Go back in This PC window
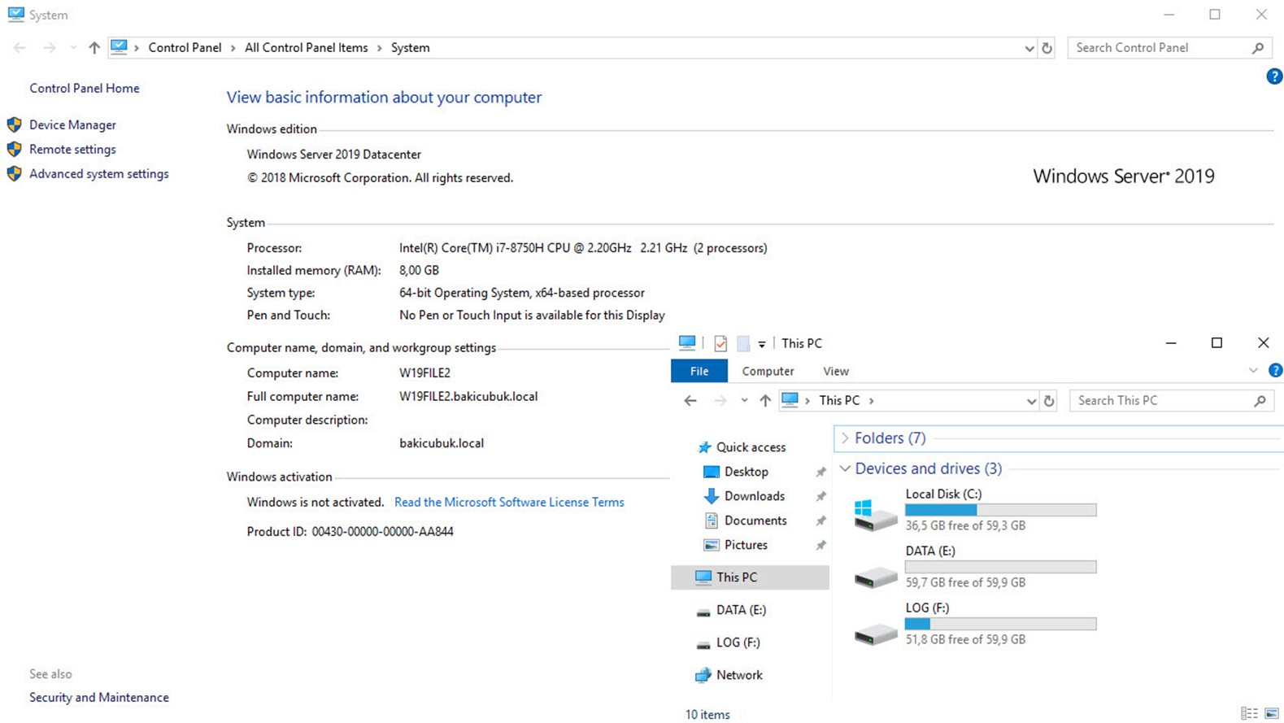This screenshot has width=1284, height=723. click(x=690, y=400)
